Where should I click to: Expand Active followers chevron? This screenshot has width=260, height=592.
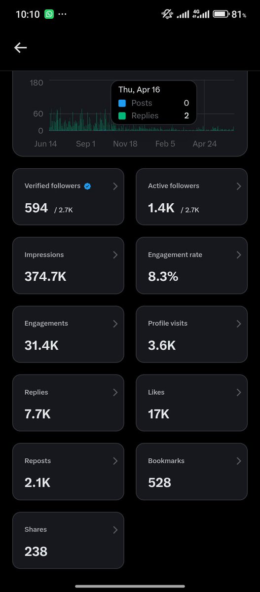tap(239, 186)
